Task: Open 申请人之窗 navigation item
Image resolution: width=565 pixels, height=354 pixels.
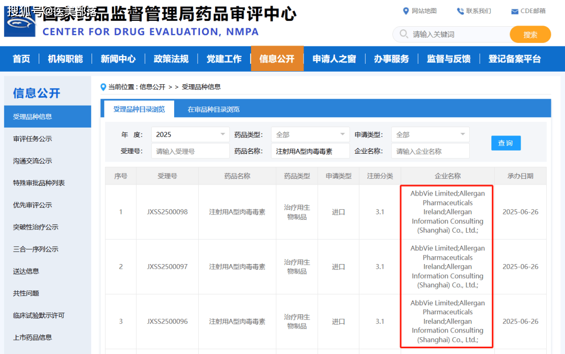Action: 334,59
